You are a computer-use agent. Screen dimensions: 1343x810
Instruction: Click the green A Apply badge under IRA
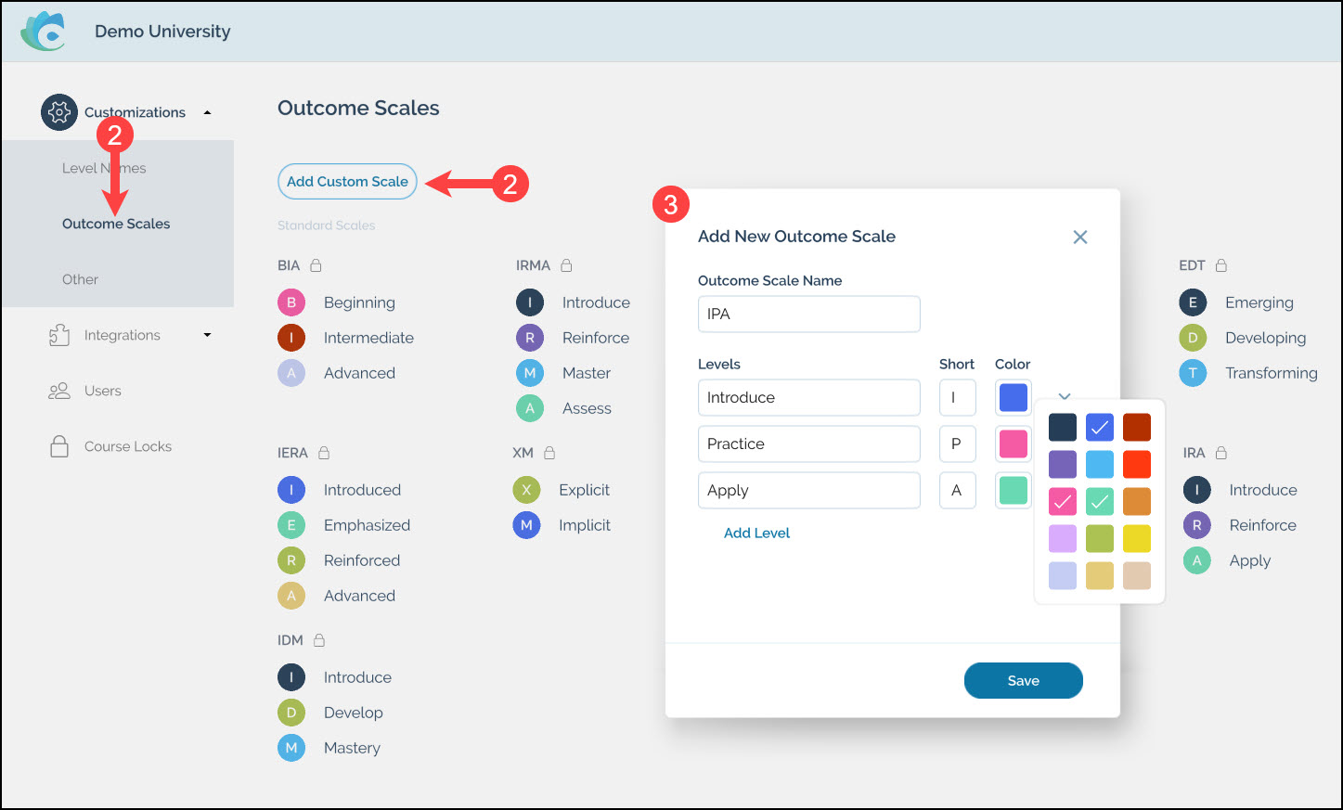pos(1196,560)
